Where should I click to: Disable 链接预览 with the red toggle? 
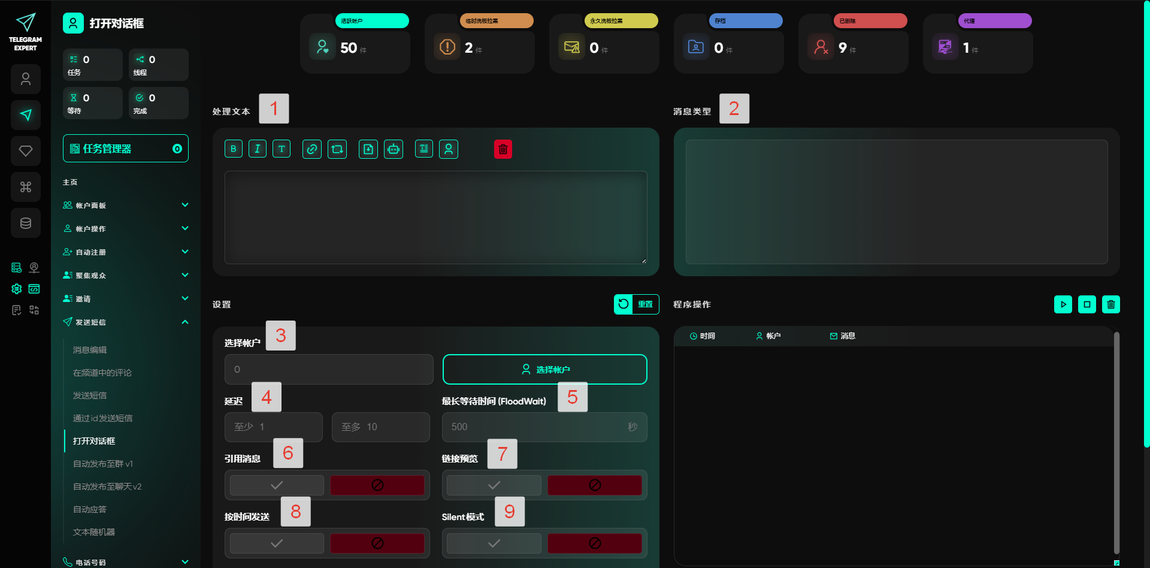tap(594, 485)
